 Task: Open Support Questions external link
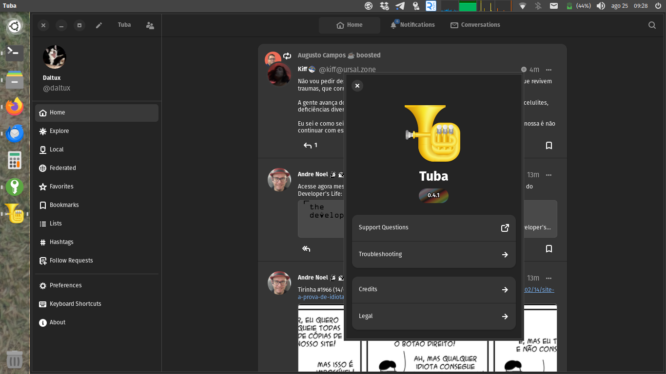[433, 227]
